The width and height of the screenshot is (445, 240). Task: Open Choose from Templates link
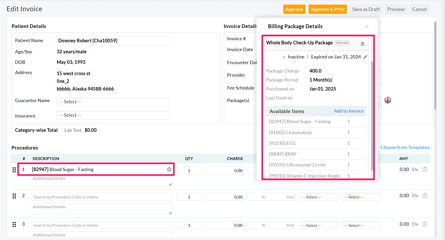pyautogui.click(x=405, y=147)
